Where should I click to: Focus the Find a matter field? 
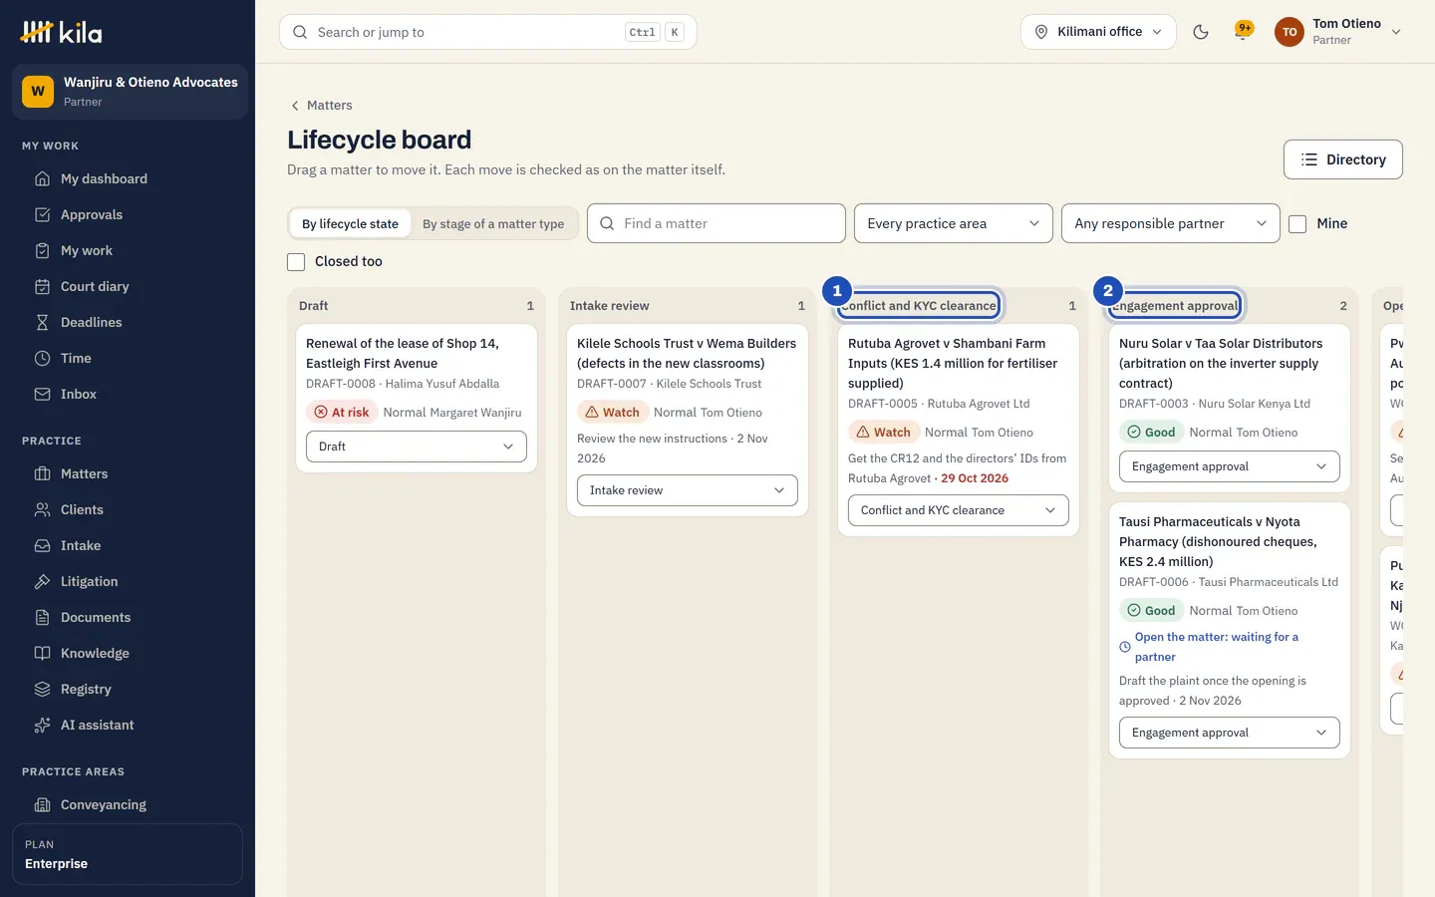[717, 223]
